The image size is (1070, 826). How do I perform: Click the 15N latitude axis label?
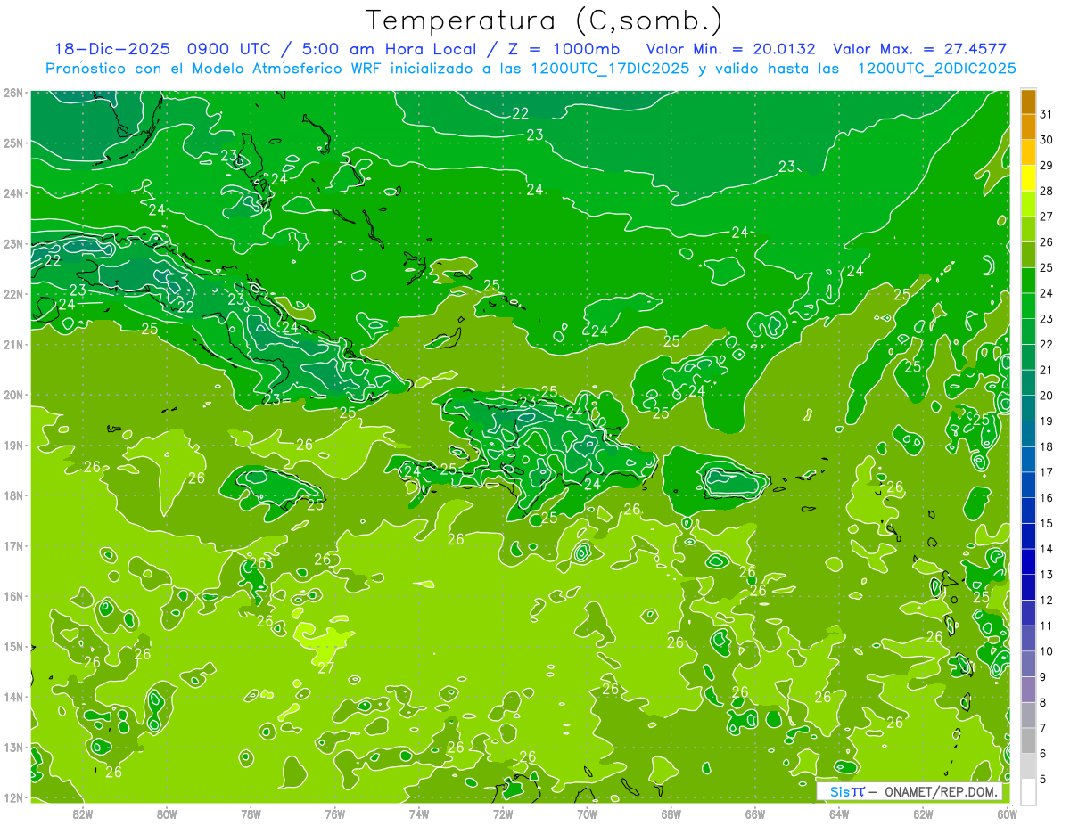coord(13,647)
